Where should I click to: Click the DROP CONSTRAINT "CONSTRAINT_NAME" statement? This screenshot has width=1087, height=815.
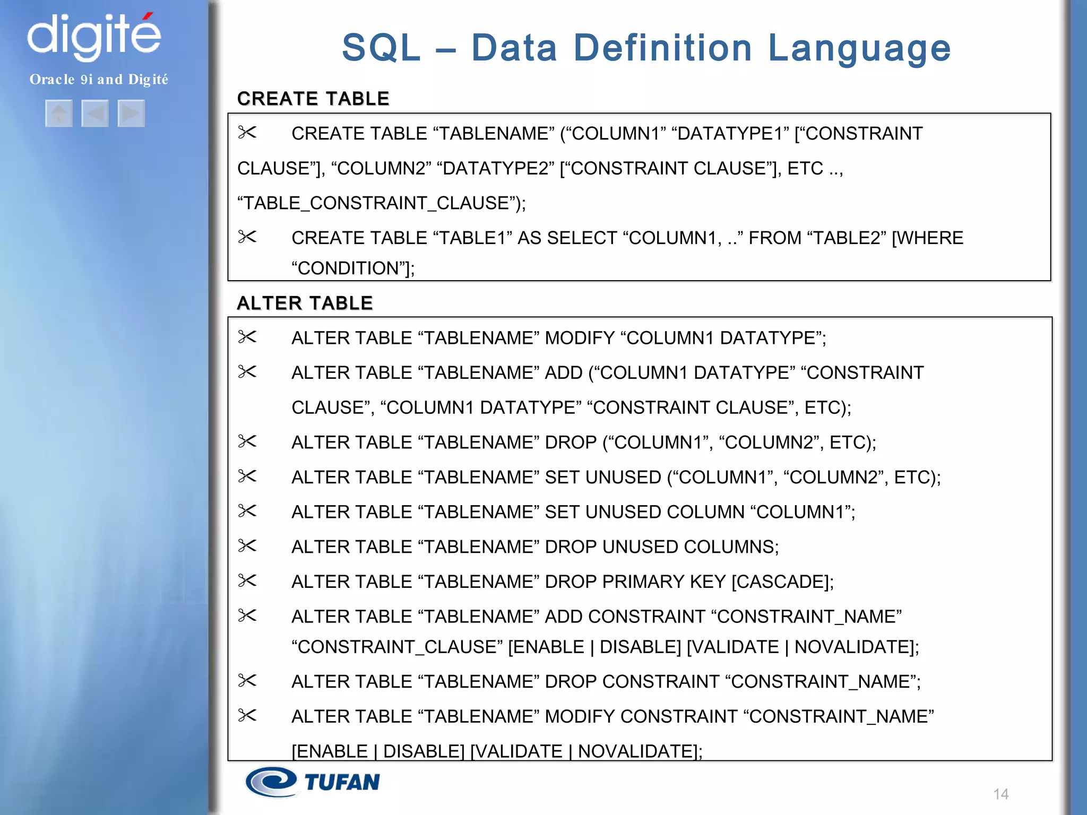[x=606, y=682]
